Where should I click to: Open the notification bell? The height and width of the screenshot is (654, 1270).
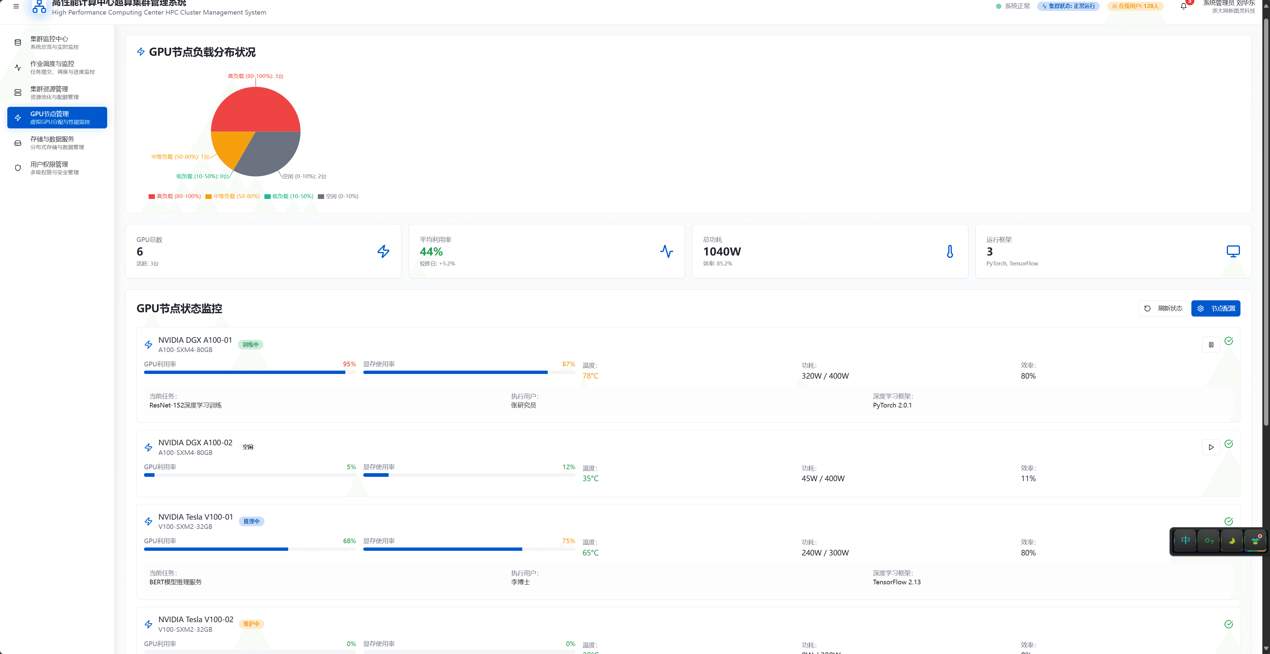click(x=1183, y=6)
